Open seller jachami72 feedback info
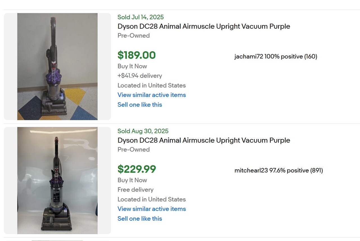Viewport: 360px width, 241px height. (x=276, y=56)
